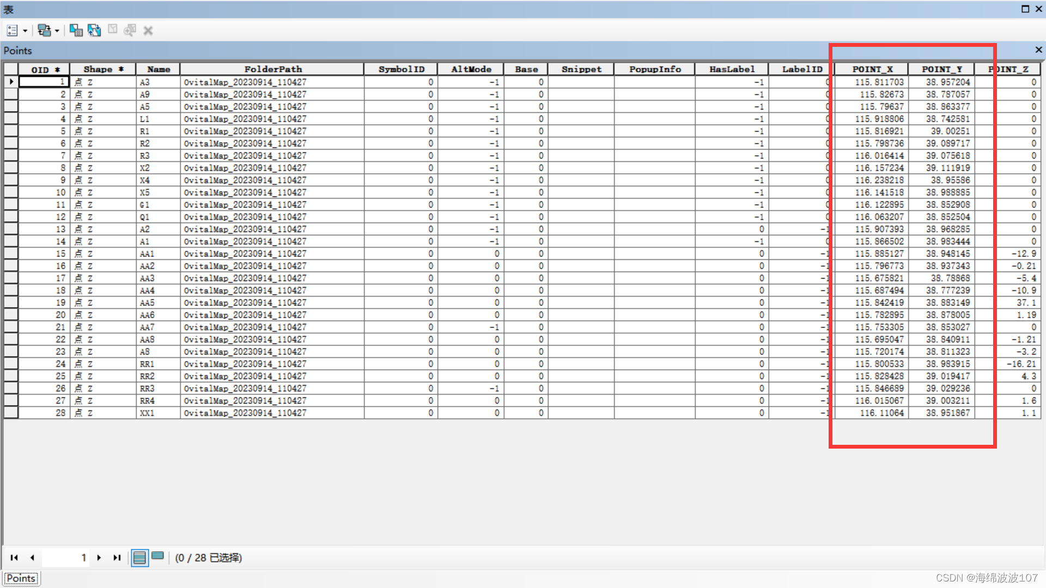The image size is (1046, 588).
Task: Click the Clear Selection icon
Action: click(x=113, y=30)
